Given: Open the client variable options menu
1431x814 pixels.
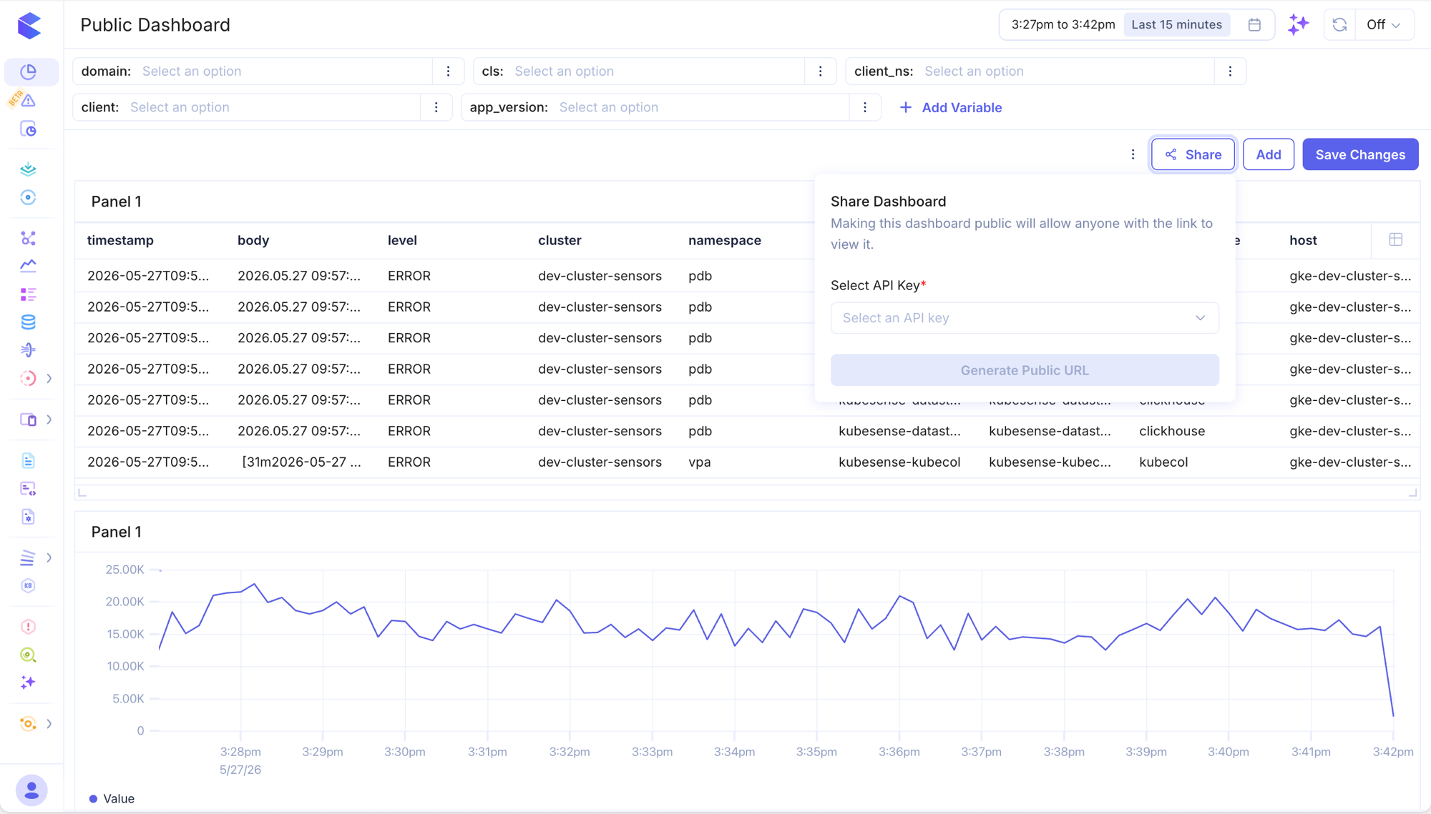Looking at the screenshot, I should pyautogui.click(x=436, y=107).
